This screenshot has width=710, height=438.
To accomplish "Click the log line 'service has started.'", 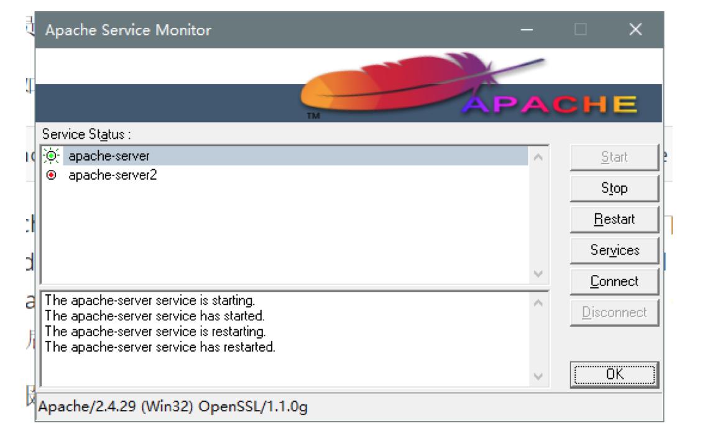I will tap(154, 315).
